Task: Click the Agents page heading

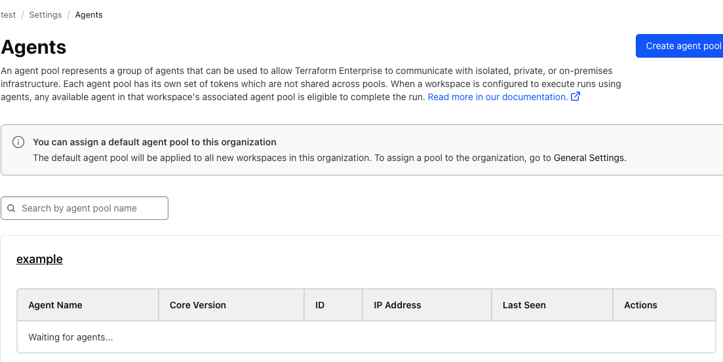Action: point(34,47)
